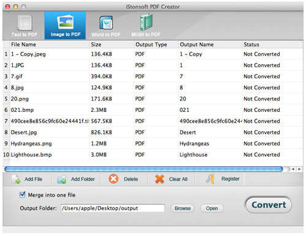Click Not Converted status of Lighthouse.bmp
This screenshot has height=236, width=306.
pos(262,155)
